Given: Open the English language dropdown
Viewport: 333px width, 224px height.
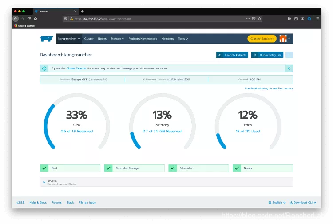Looking at the screenshot, I should point(277,203).
